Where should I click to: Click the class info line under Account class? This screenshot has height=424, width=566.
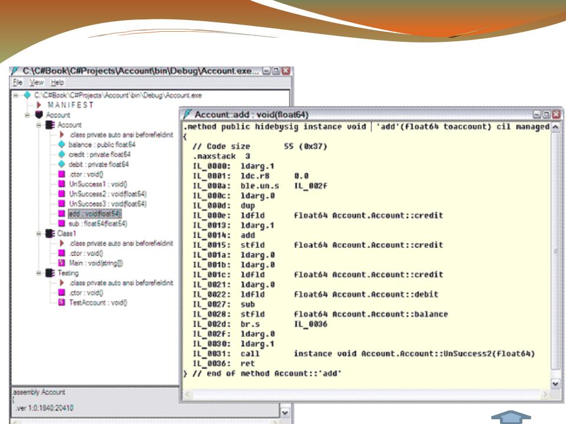[x=121, y=135]
